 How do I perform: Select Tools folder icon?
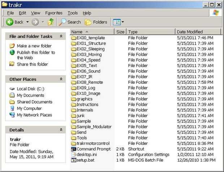pyautogui.click(x=74, y=138)
